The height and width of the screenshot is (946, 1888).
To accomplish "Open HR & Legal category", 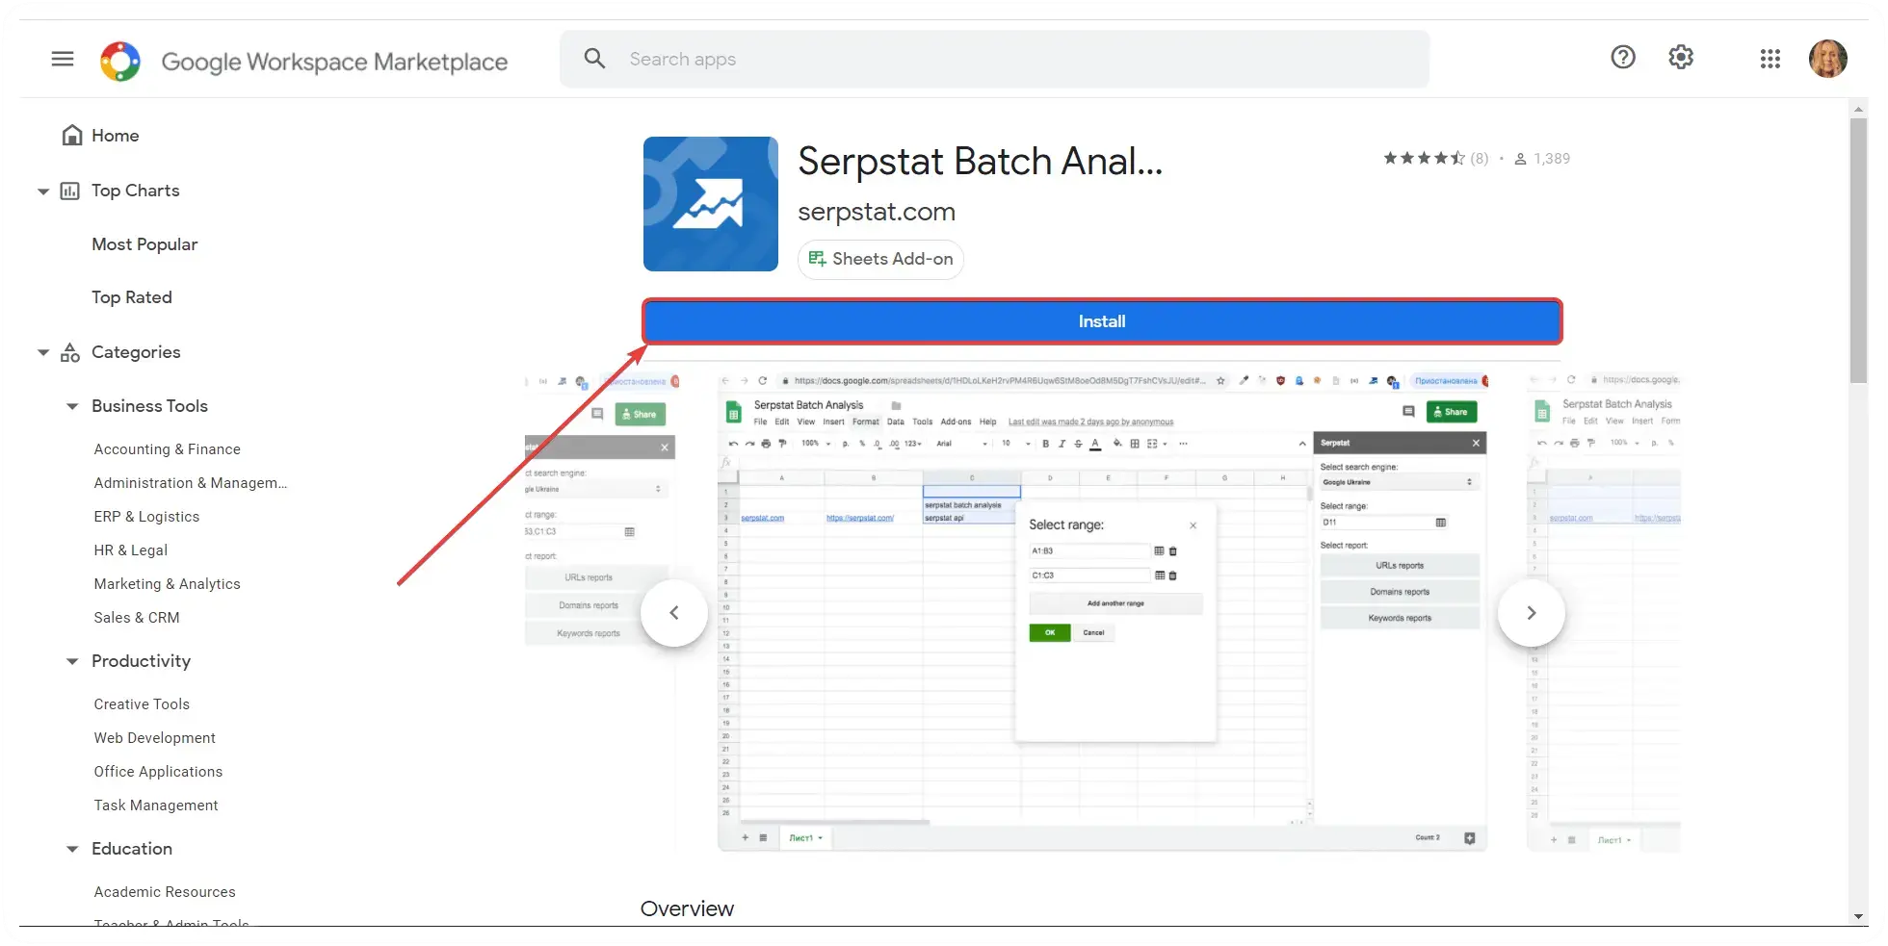I will click(131, 550).
